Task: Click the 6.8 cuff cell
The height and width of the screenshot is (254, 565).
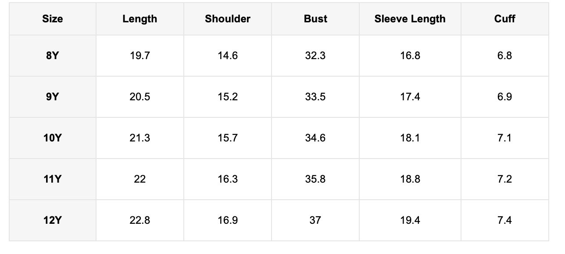Action: 504,56
